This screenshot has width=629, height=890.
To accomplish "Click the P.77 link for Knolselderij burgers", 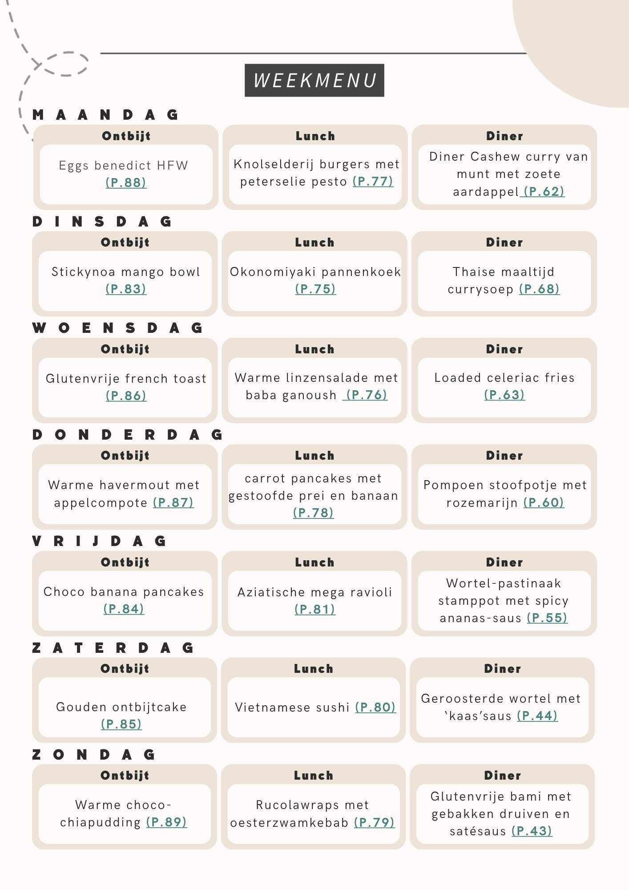I will point(373,182).
